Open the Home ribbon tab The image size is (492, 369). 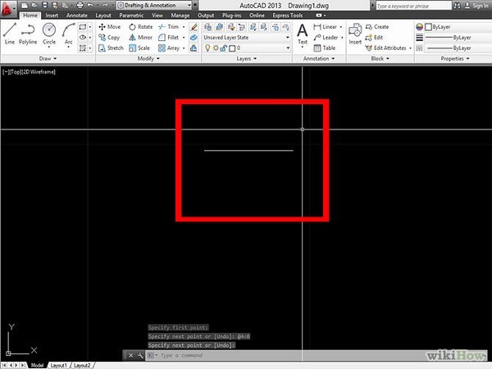[30, 16]
